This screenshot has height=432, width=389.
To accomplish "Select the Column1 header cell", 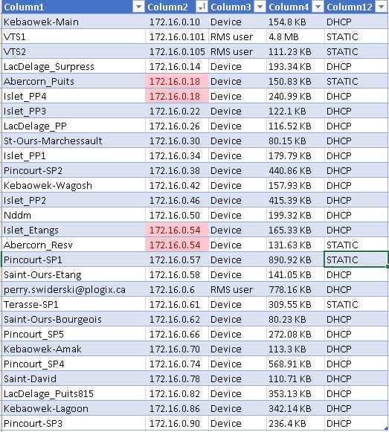I will (74, 7).
